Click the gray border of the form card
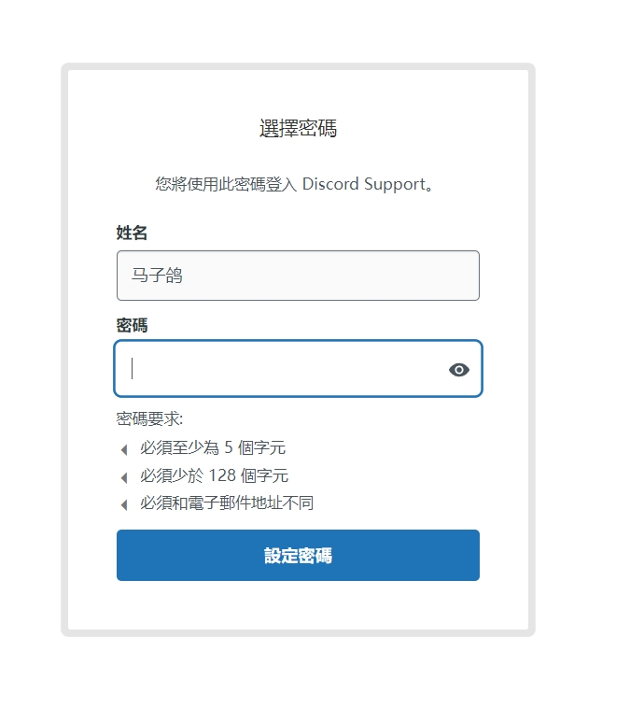 298,66
